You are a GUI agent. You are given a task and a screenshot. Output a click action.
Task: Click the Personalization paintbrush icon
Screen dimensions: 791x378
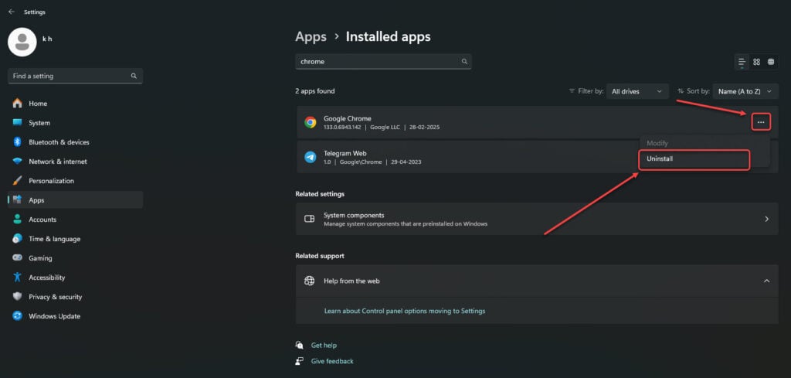tap(18, 181)
